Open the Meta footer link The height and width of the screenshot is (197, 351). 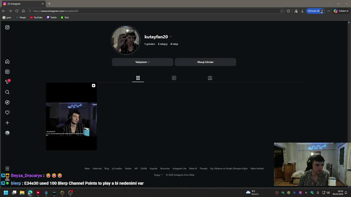[x=87, y=169]
